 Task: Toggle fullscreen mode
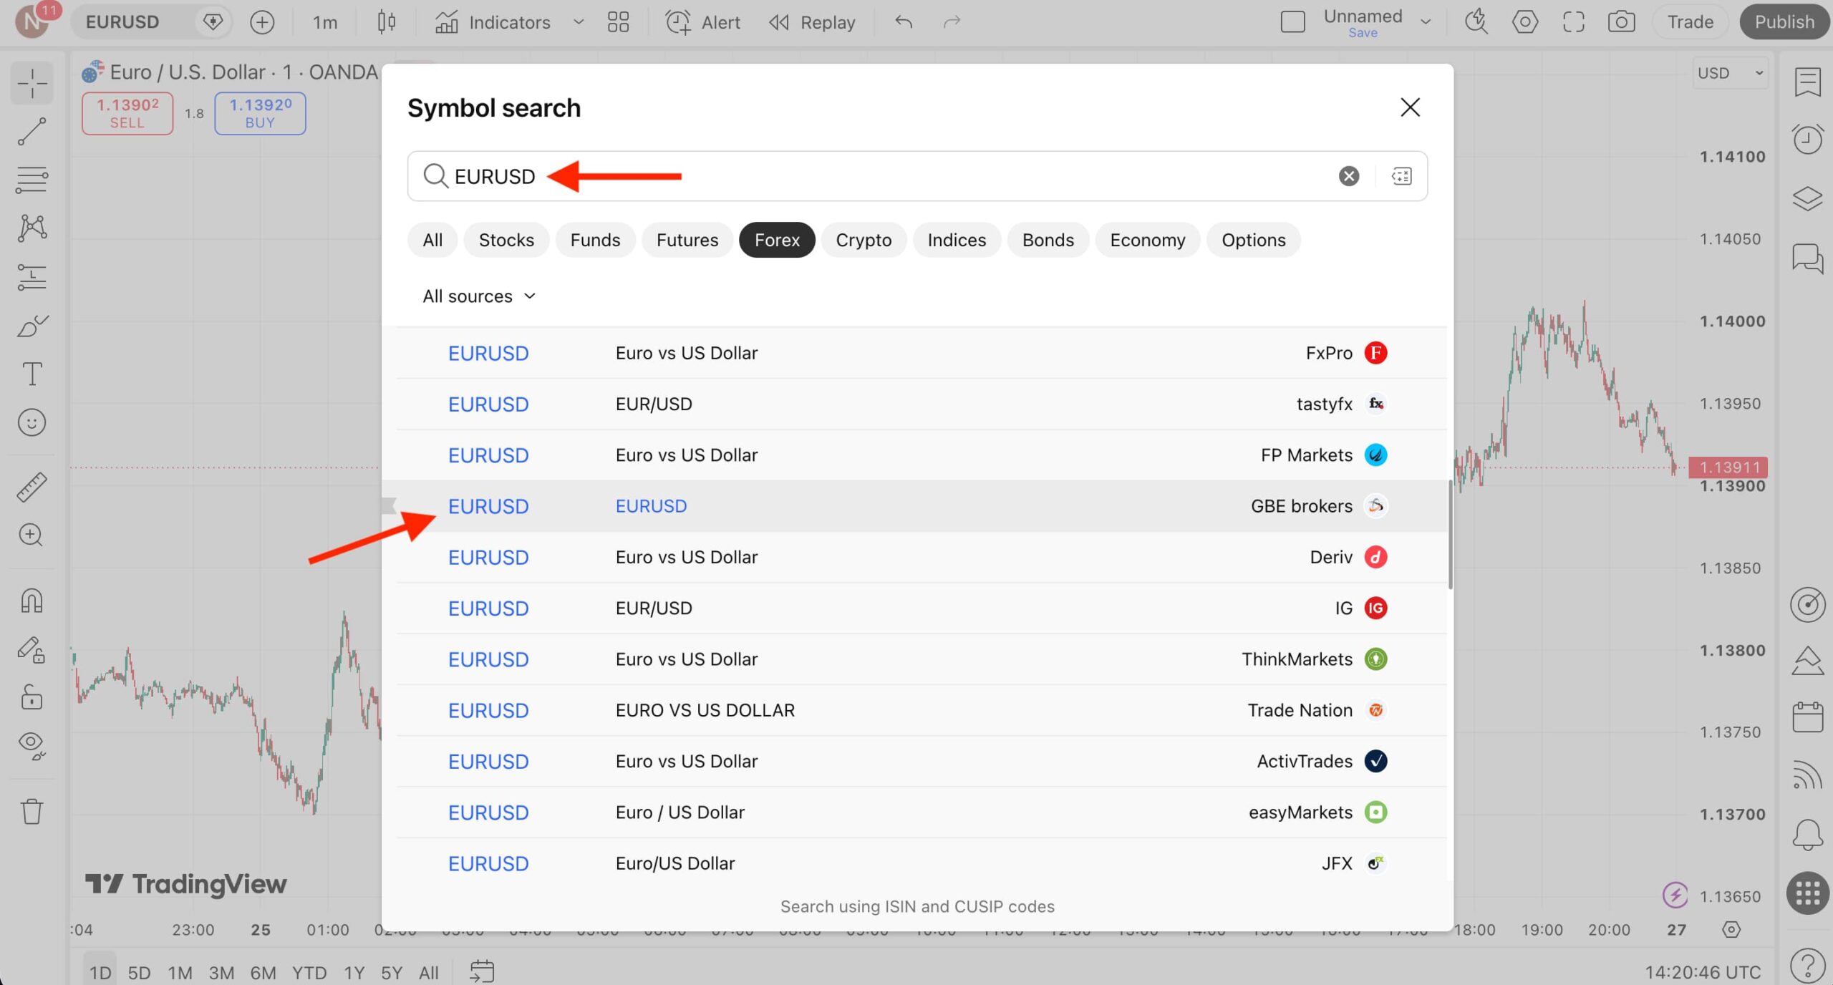coord(1573,22)
